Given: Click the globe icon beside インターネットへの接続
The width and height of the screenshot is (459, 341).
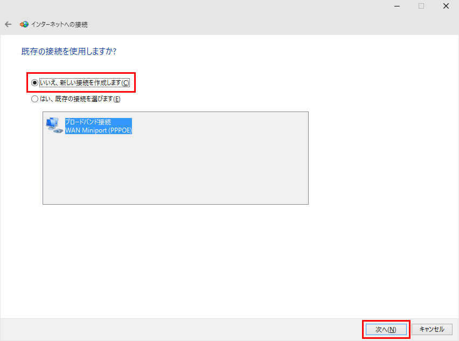Looking at the screenshot, I should click(x=24, y=24).
